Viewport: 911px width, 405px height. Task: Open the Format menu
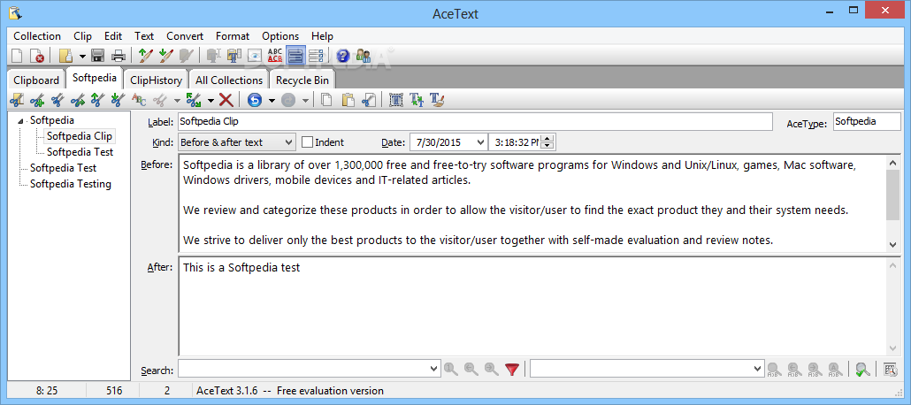click(233, 36)
